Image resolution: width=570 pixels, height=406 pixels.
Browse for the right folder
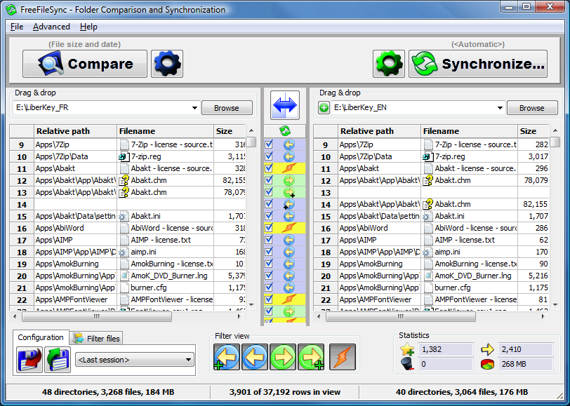coord(532,108)
